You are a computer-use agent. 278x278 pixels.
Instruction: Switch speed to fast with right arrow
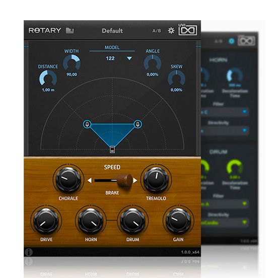(135, 180)
